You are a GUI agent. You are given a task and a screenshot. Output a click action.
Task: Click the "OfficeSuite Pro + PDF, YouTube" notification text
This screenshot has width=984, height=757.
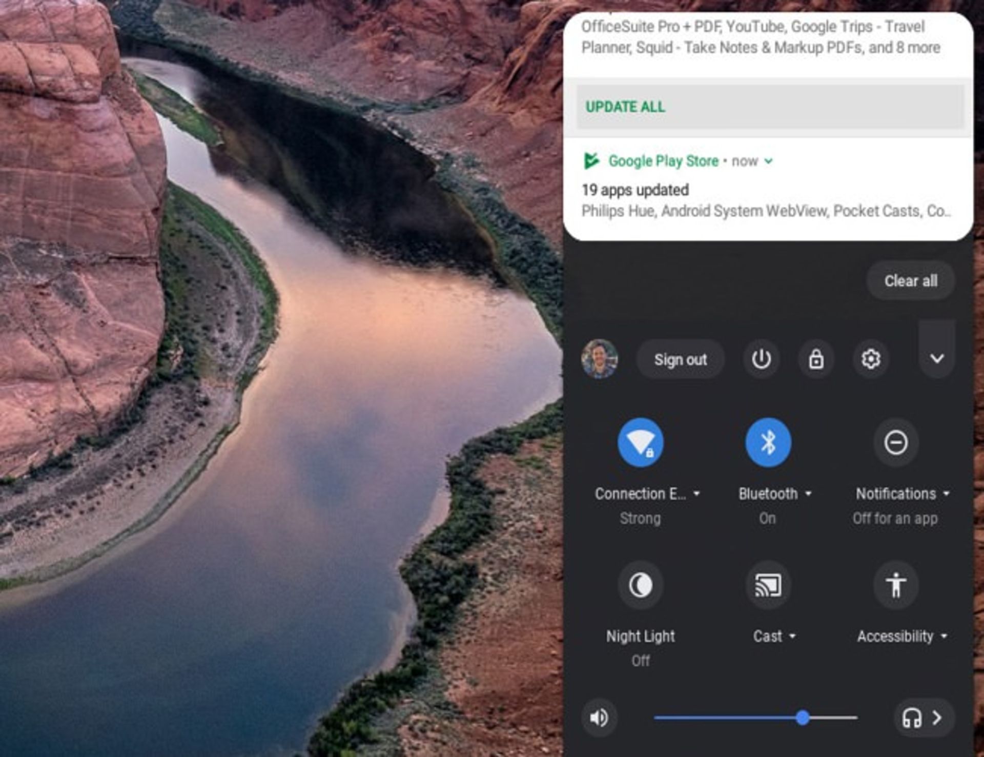pos(684,27)
